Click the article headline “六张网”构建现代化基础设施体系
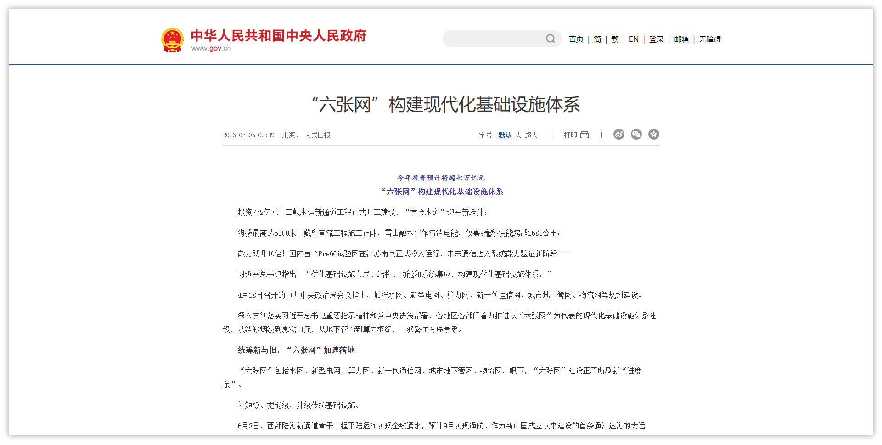The height and width of the screenshot is (445, 882). (x=446, y=104)
